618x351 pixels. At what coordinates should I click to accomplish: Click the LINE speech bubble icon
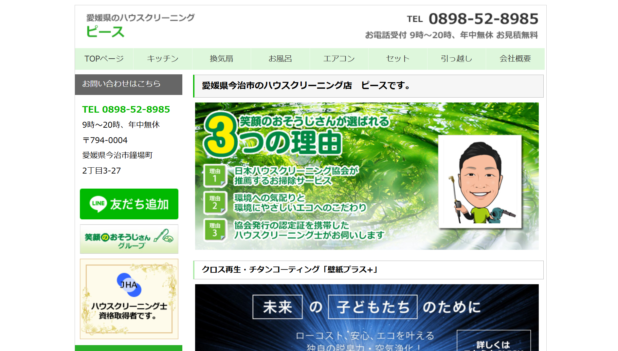click(x=98, y=204)
